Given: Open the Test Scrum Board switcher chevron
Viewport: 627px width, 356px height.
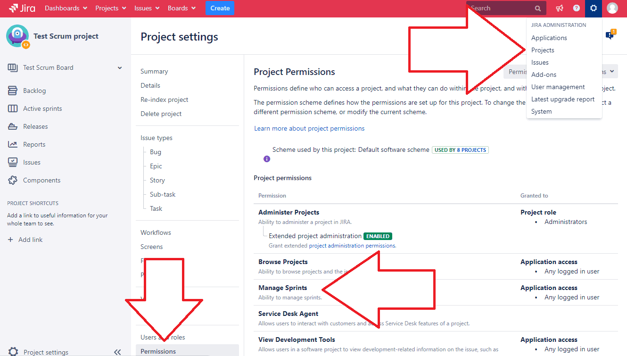Looking at the screenshot, I should pyautogui.click(x=119, y=67).
